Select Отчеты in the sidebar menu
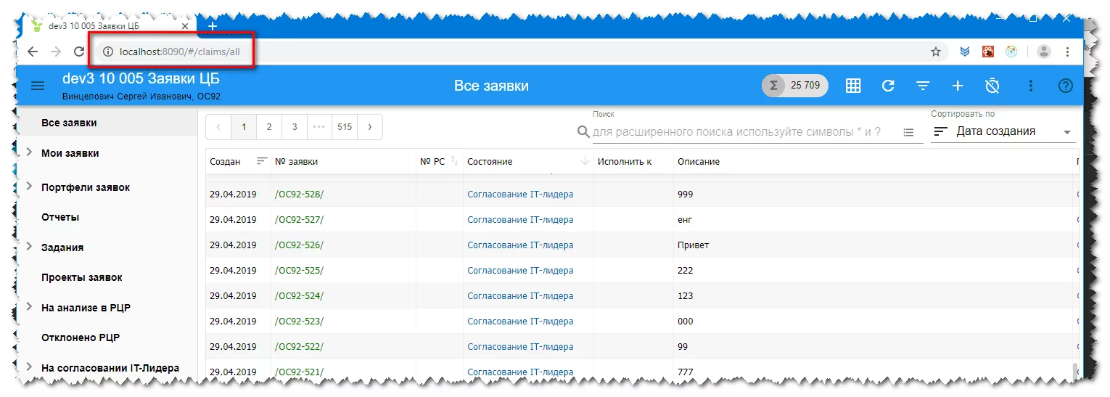The width and height of the screenshot is (1110, 397). coord(60,217)
